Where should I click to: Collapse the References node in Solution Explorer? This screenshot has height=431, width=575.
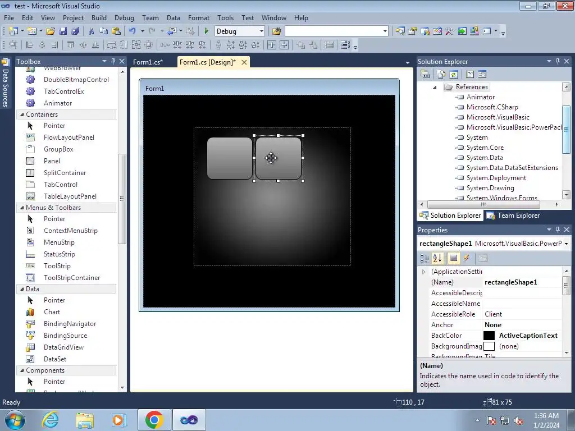pos(435,87)
